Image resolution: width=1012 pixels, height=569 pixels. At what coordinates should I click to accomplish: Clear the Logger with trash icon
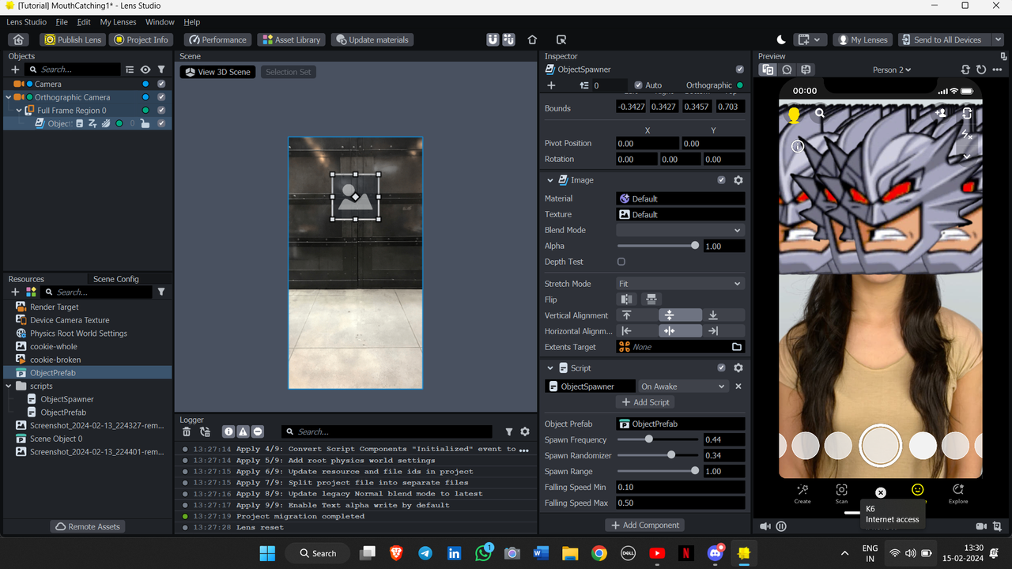tap(187, 431)
